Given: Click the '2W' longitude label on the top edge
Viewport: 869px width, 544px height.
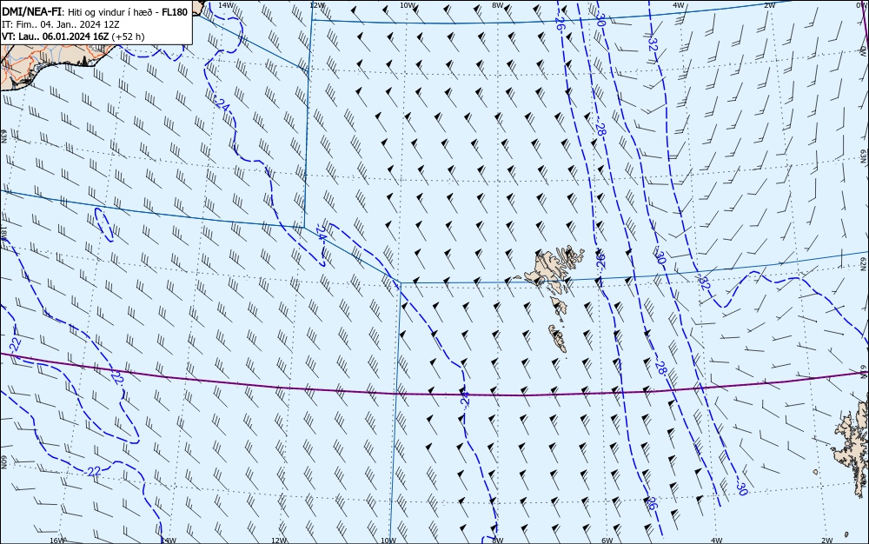Looking at the screenshot, I should [770, 5].
